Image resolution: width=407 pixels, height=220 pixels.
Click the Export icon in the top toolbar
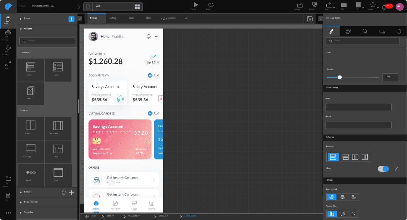coord(329,5)
